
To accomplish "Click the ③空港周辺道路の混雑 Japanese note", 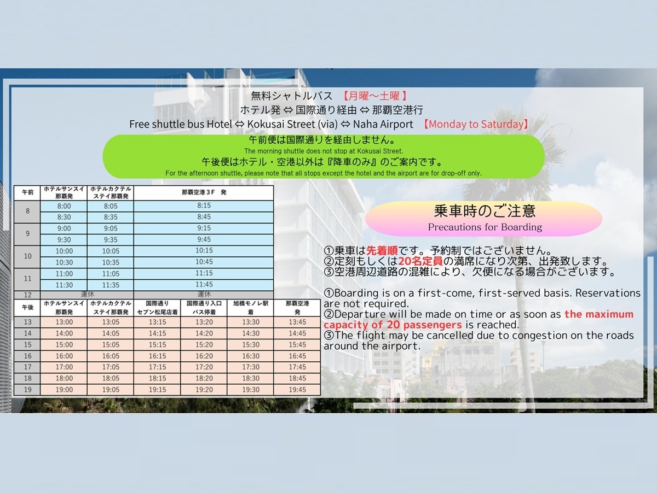I will pyautogui.click(x=470, y=272).
